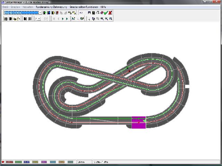Open the Rundenzählung/Zeitmessung menu
The width and height of the screenshot is (222, 166).
point(51,7)
